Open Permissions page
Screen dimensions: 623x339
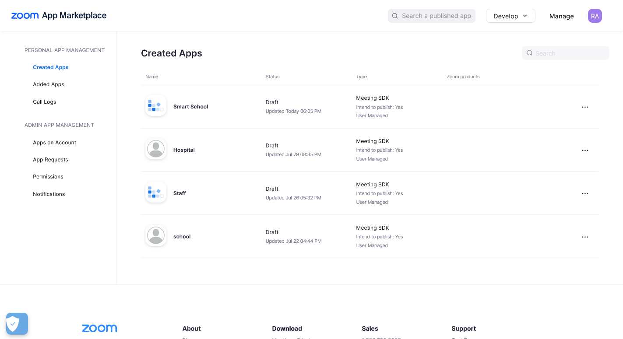(x=48, y=177)
